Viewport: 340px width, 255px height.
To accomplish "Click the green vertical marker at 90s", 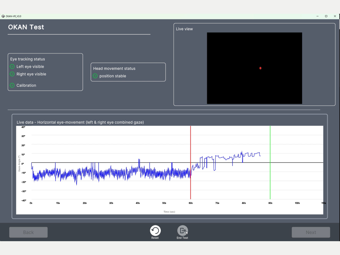I will click(270, 163).
